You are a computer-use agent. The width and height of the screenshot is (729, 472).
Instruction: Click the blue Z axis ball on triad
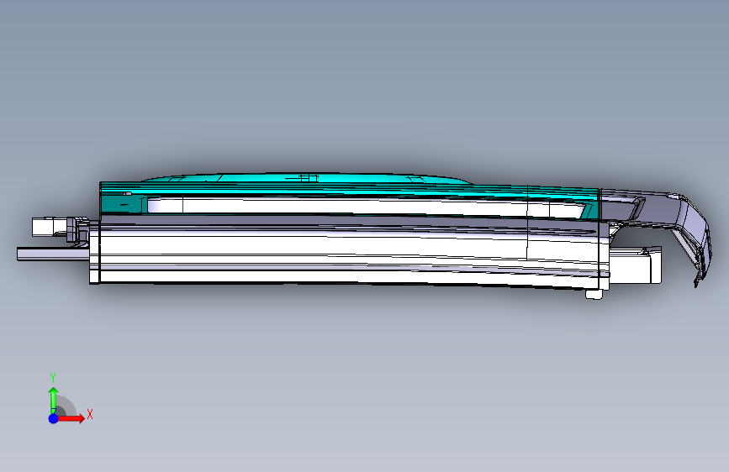[54, 418]
